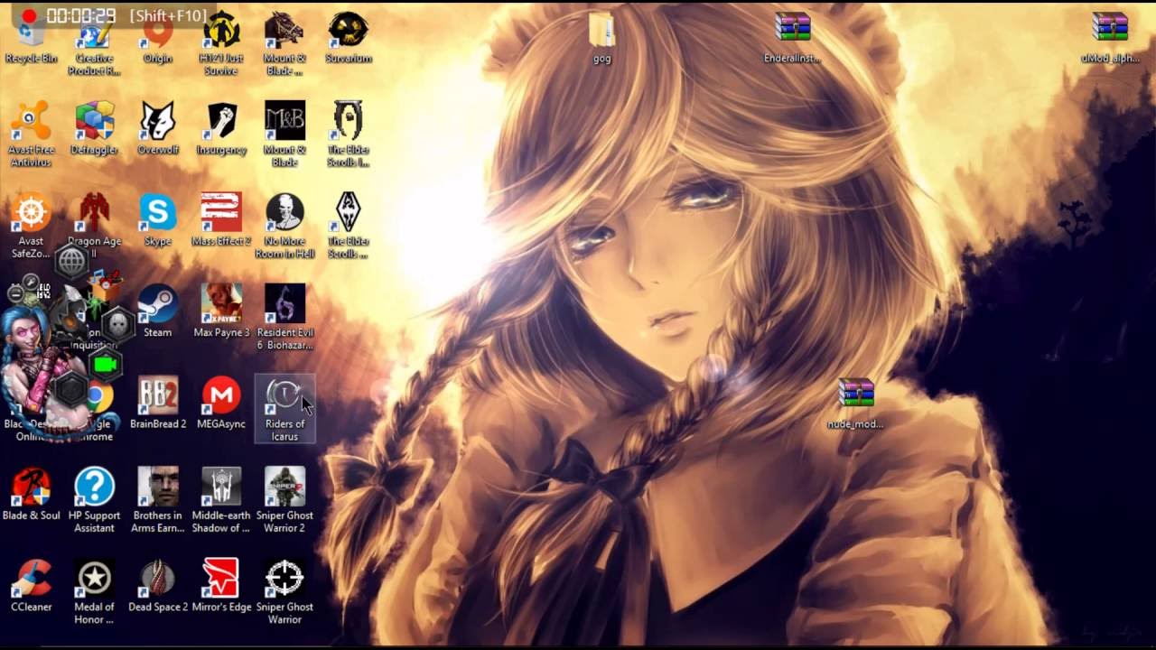Click the red recording indicator dot
The height and width of the screenshot is (650, 1156).
click(28, 16)
